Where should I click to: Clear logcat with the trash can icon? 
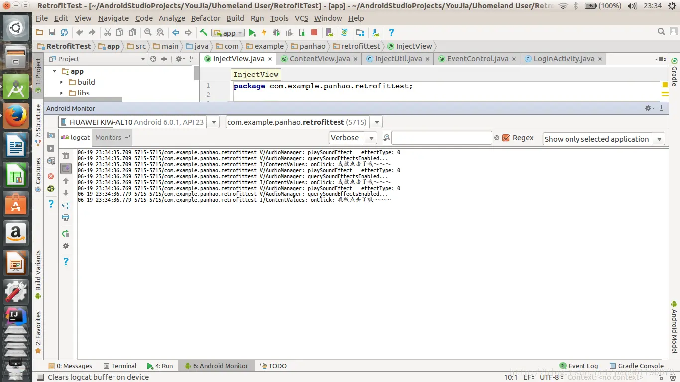click(66, 156)
